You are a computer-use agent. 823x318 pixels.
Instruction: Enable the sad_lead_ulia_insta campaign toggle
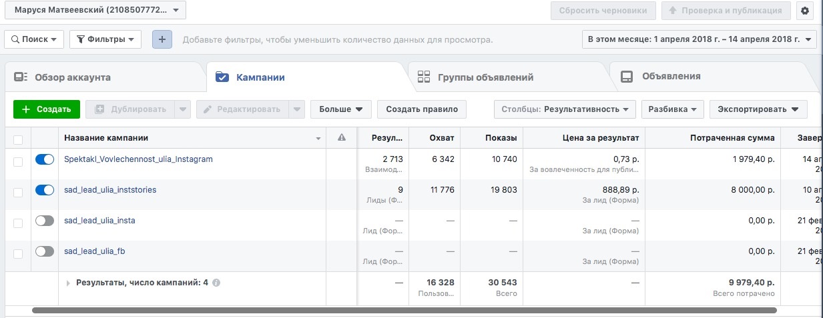coord(45,221)
